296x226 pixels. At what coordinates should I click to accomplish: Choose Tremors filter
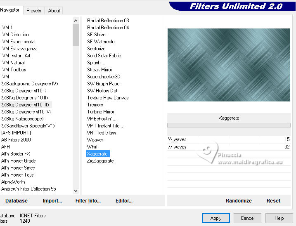(x=95, y=105)
